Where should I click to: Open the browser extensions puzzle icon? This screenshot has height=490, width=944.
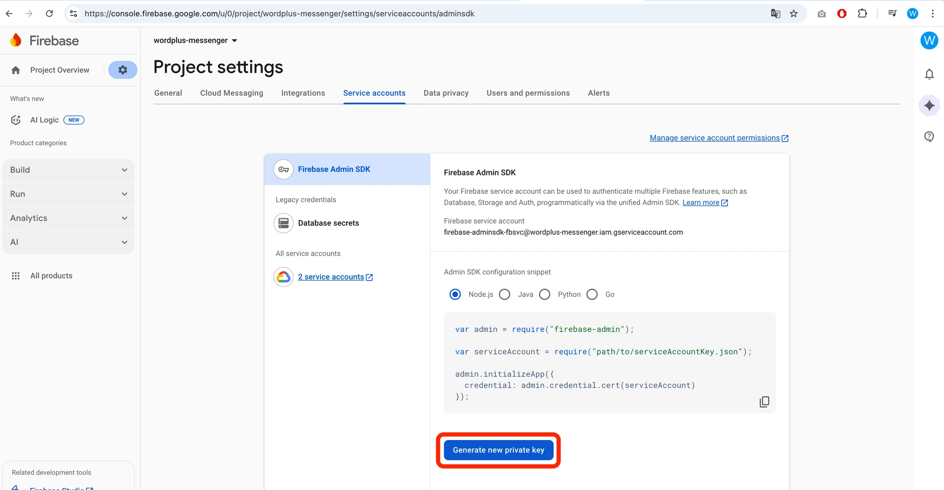point(862,14)
